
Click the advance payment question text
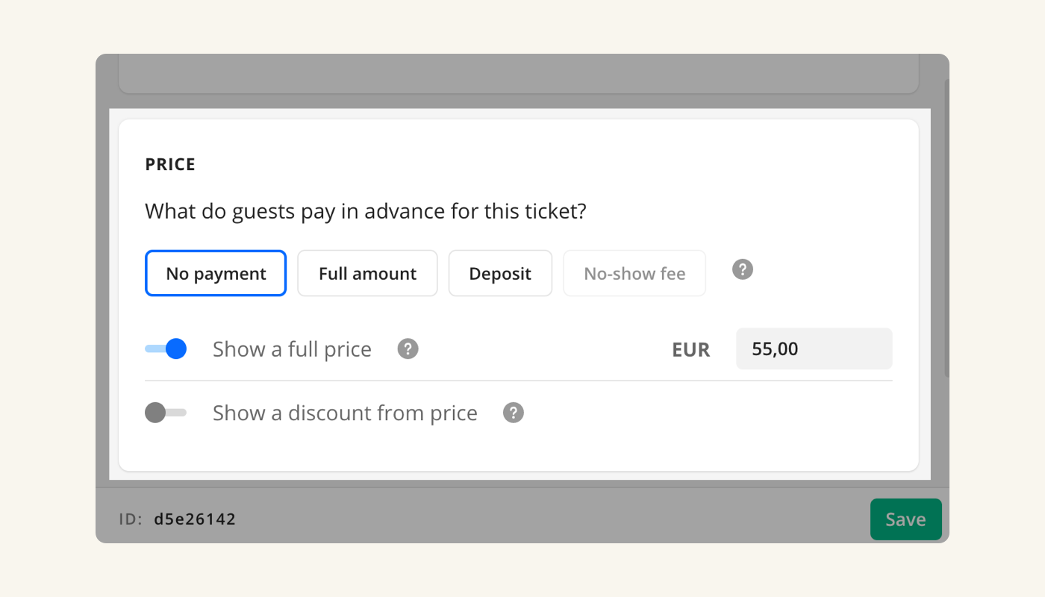pyautogui.click(x=366, y=211)
